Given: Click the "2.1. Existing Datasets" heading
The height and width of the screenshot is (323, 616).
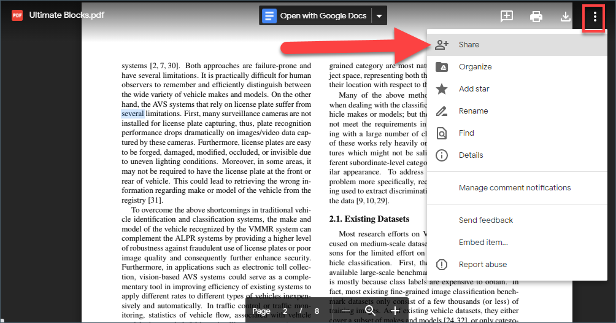Looking at the screenshot, I should click(369, 219).
